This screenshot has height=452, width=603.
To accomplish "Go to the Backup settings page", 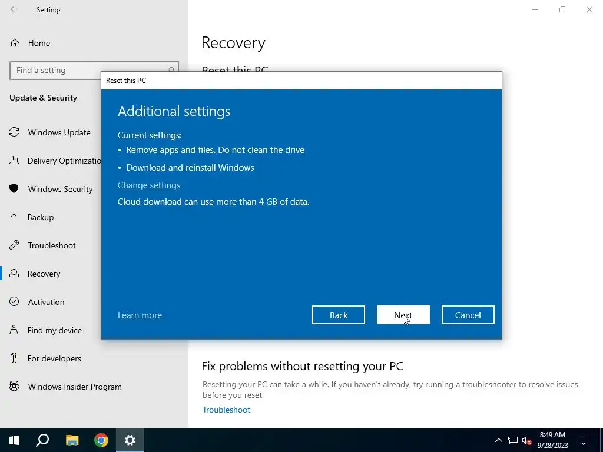I will 41,217.
